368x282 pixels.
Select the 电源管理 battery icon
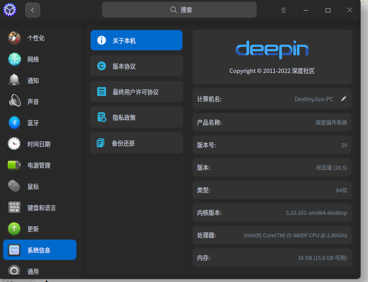(x=15, y=165)
